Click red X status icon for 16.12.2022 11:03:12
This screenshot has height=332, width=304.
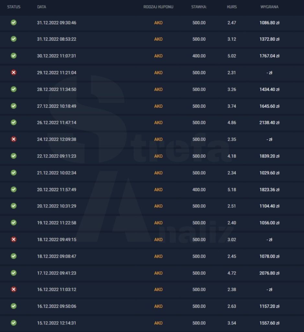[14, 289]
